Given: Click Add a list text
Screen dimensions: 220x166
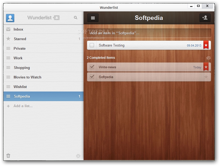Looking at the screenshot, I should click(x=23, y=106).
